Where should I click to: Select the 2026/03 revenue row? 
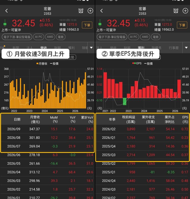[47, 181]
